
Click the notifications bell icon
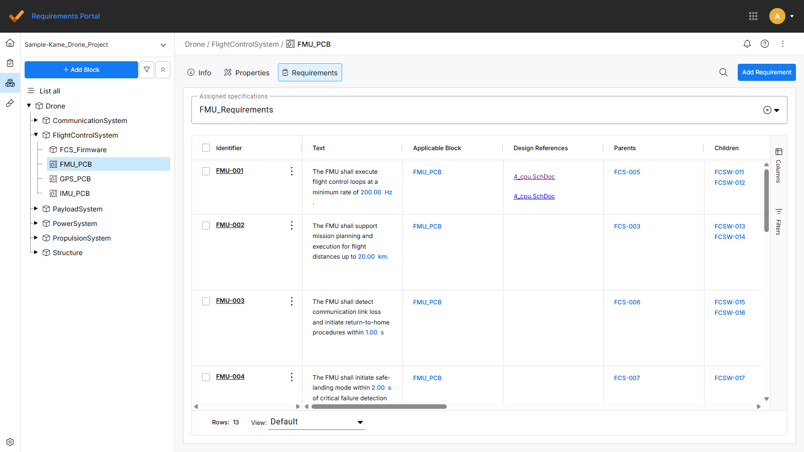(747, 44)
